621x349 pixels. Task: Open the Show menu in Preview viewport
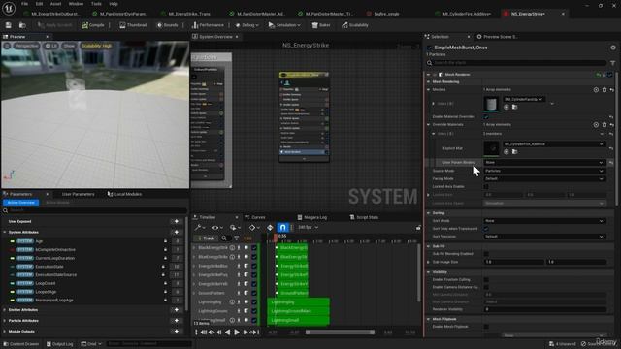pos(69,46)
